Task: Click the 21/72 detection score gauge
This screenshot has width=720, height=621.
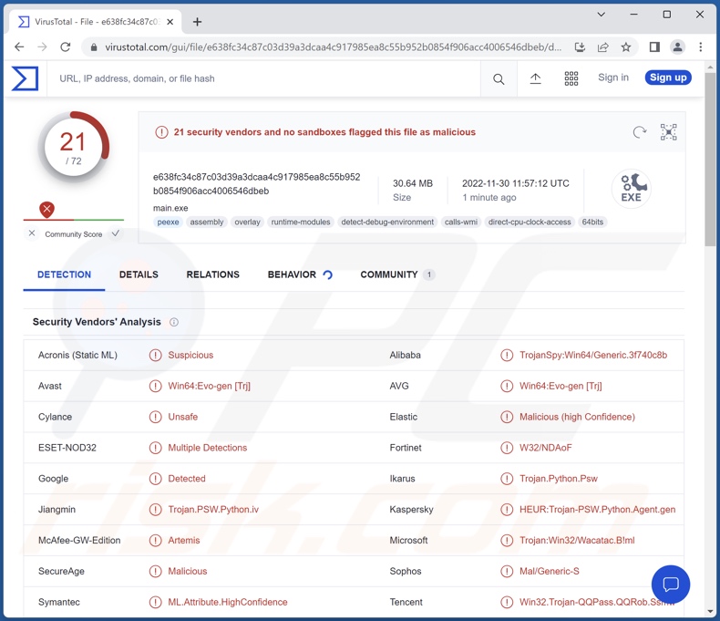Action: (x=74, y=147)
